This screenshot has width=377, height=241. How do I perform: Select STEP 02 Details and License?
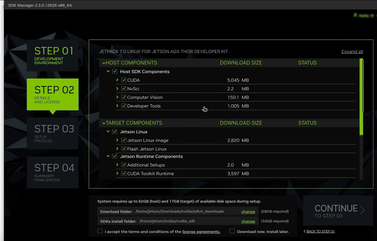pos(53,94)
